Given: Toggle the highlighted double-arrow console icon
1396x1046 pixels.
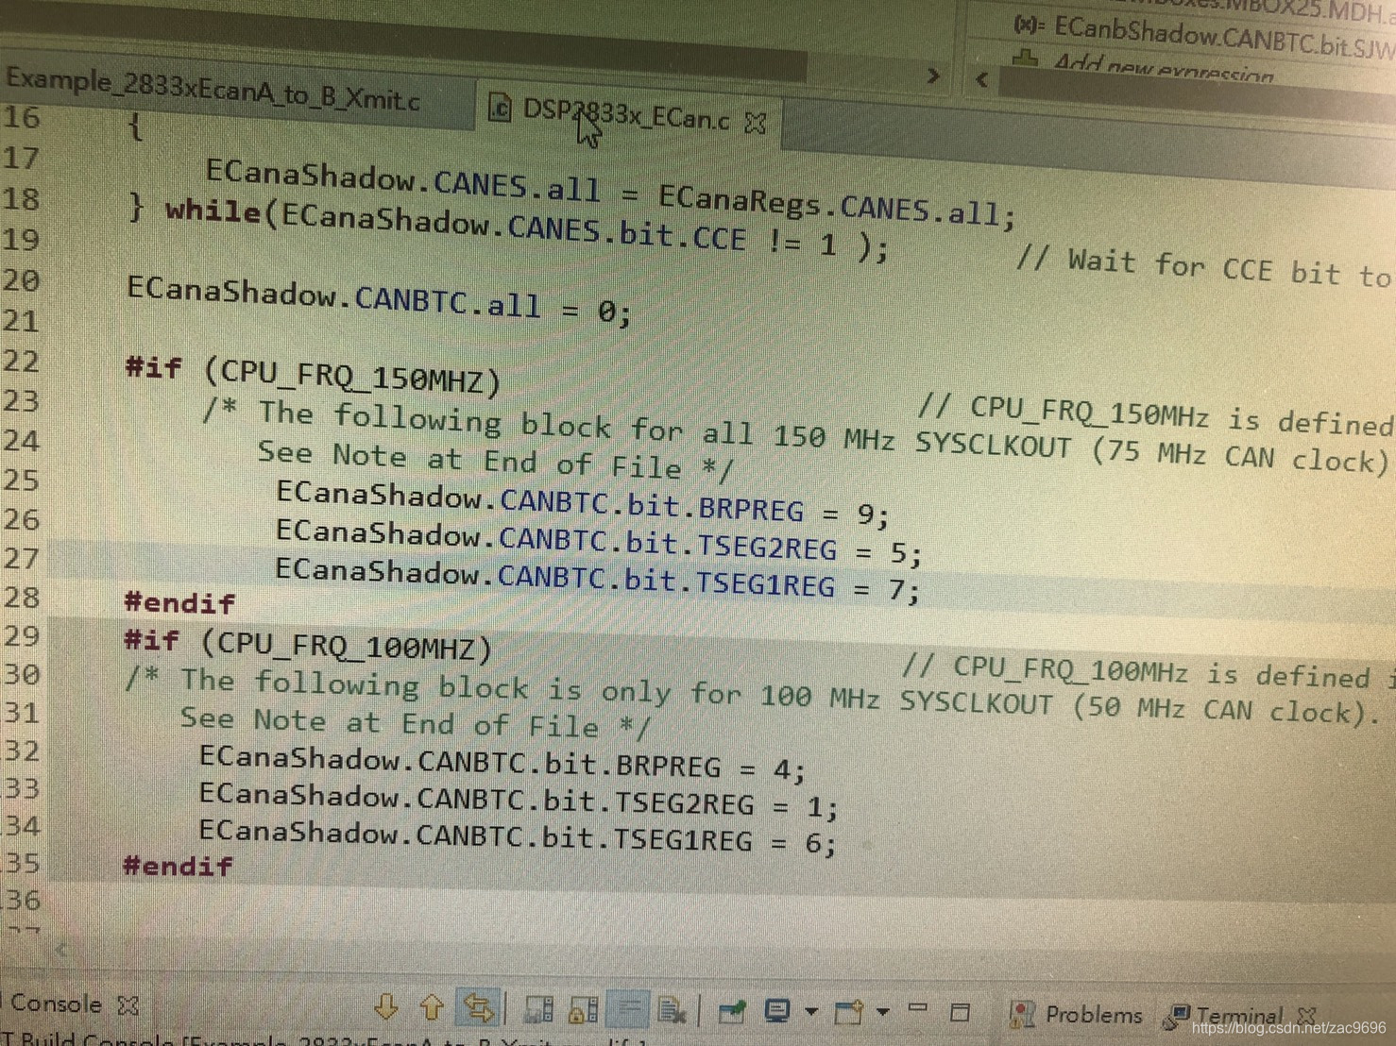Looking at the screenshot, I should pos(478,1008).
